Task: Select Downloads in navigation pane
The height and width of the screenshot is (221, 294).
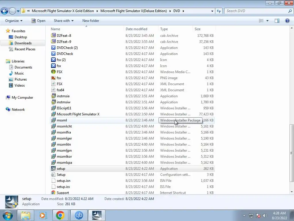Action: 23,43
